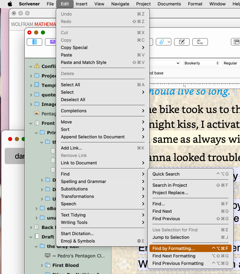Select Paste from Edit menu
Image resolution: width=240 pixels, height=274 pixels.
103,55
